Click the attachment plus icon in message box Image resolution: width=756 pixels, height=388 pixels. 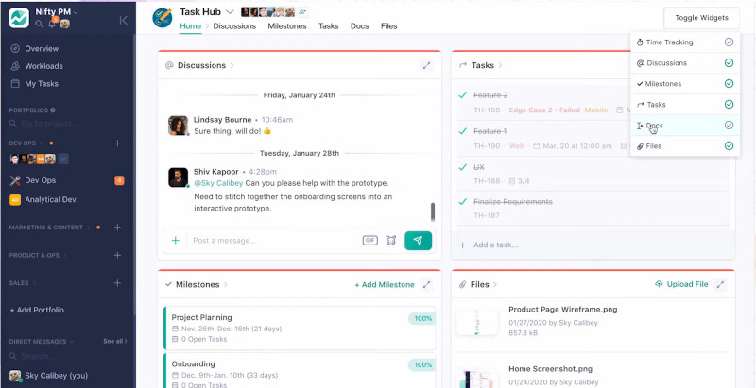pyautogui.click(x=176, y=241)
